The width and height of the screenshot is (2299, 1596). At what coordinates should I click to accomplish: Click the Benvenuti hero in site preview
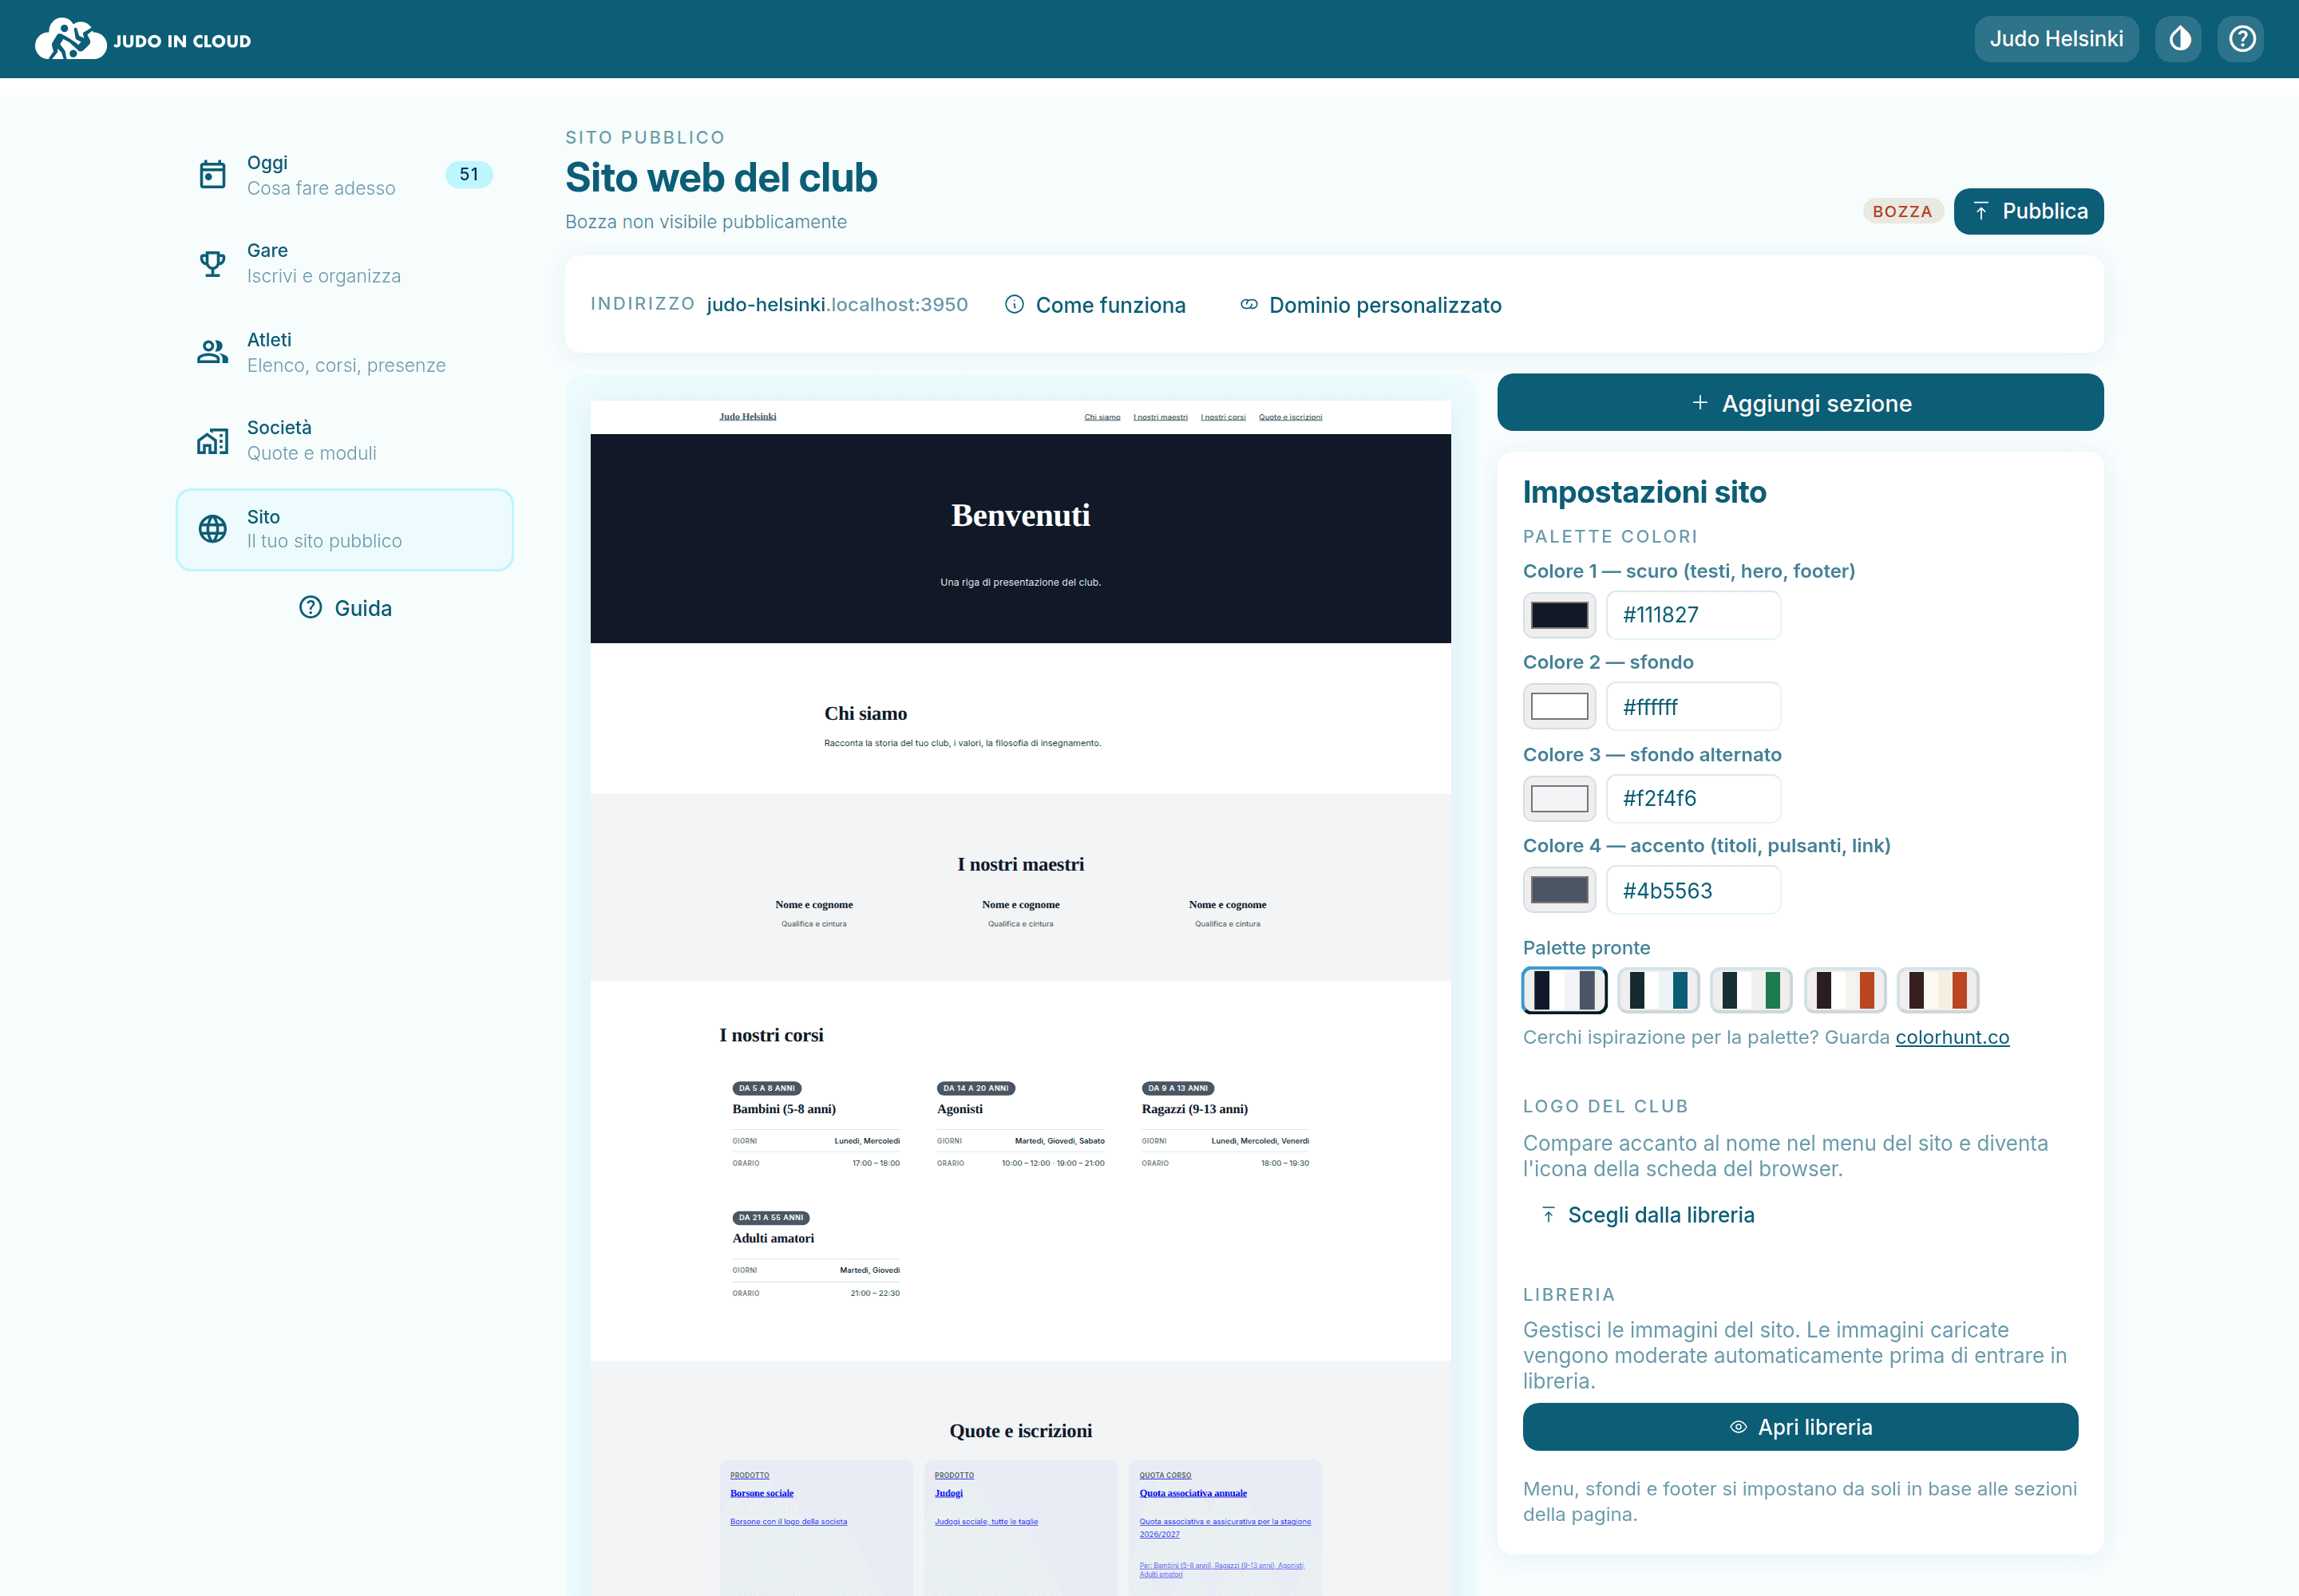click(1019, 538)
